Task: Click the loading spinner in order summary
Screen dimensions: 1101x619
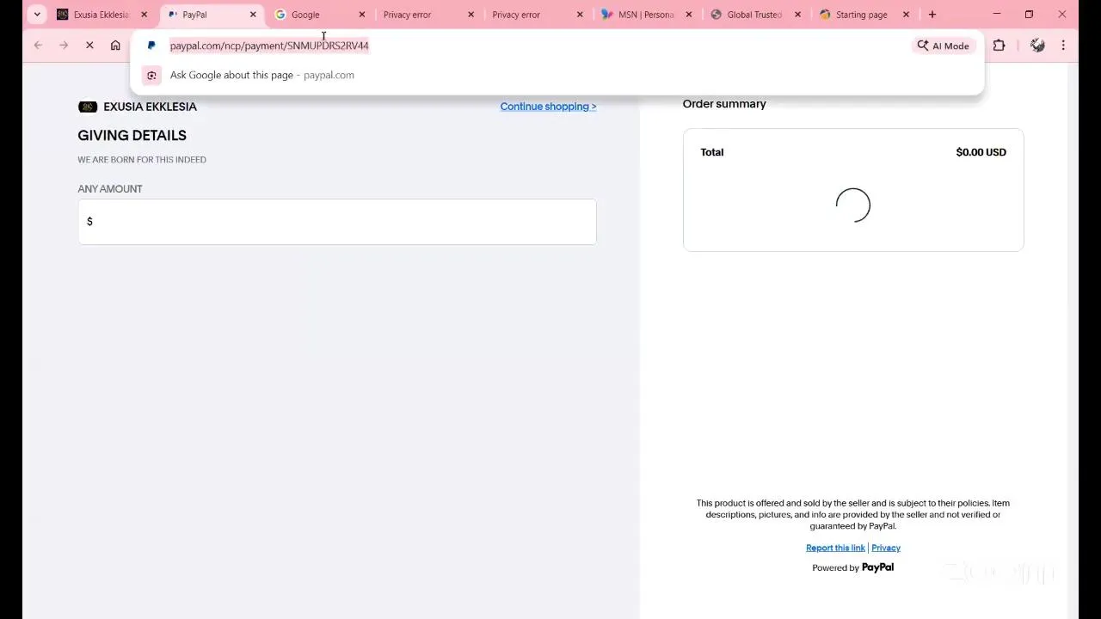Action: coord(853,205)
